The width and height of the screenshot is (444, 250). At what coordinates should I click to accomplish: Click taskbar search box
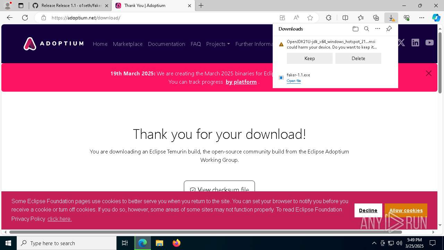[67, 243]
